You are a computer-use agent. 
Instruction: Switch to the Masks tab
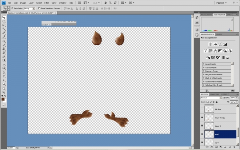click(219, 34)
